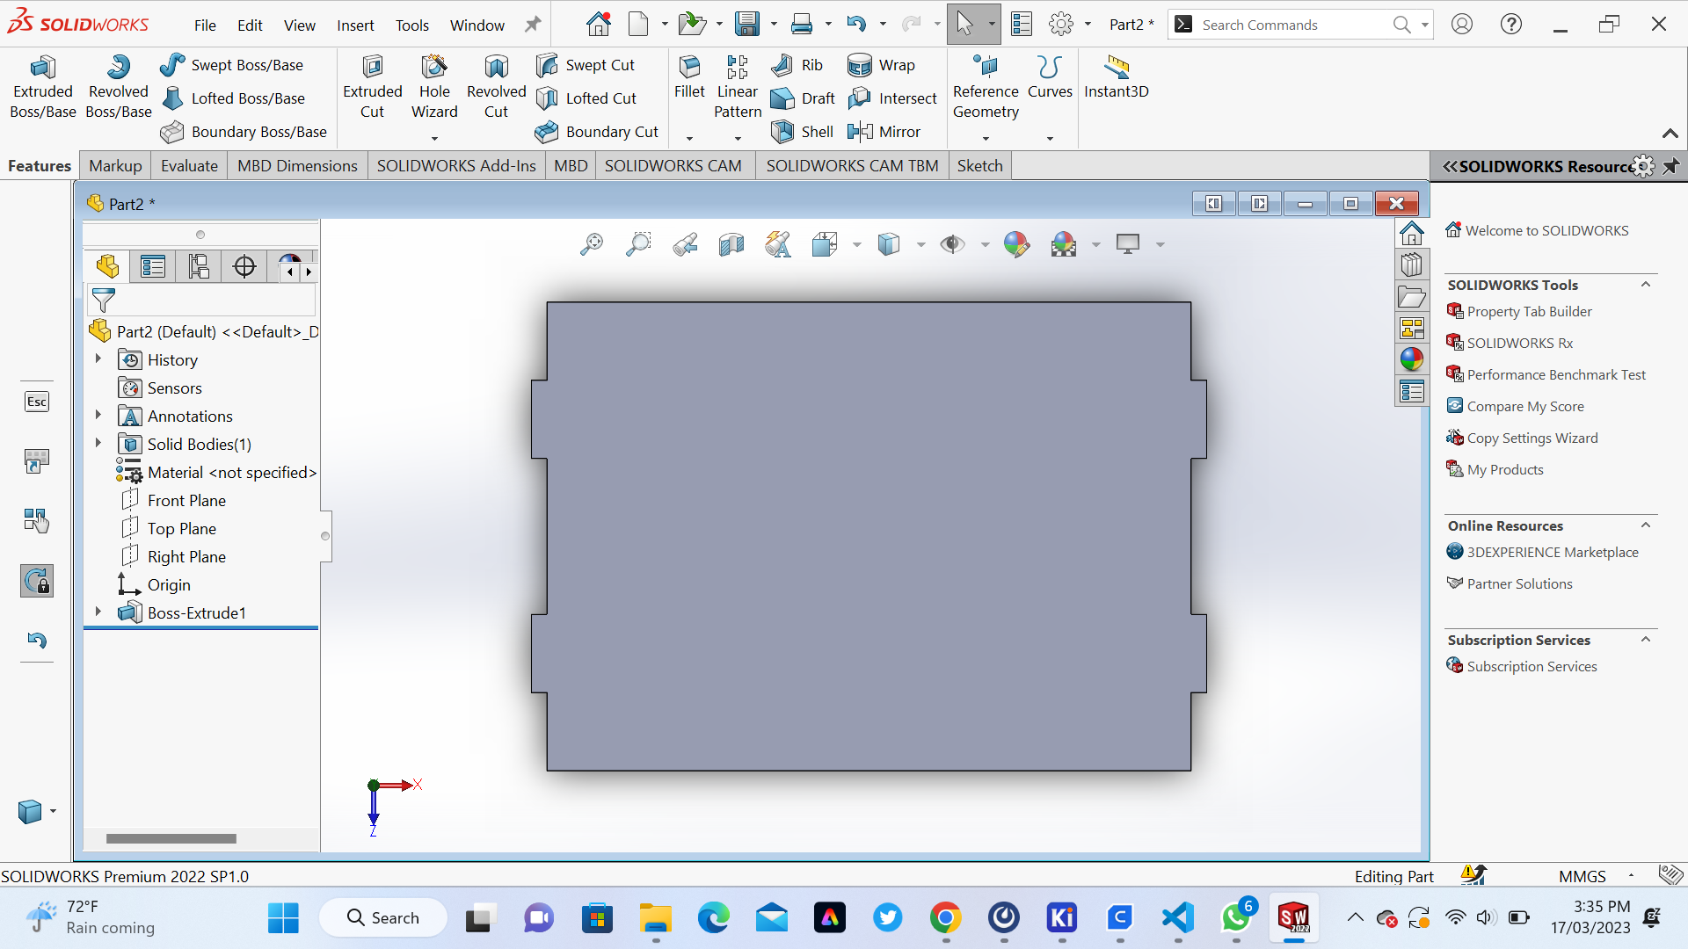Viewport: 1688px width, 949px height.
Task: Collapse the SOLIDWORKS Tools section
Action: [1646, 285]
